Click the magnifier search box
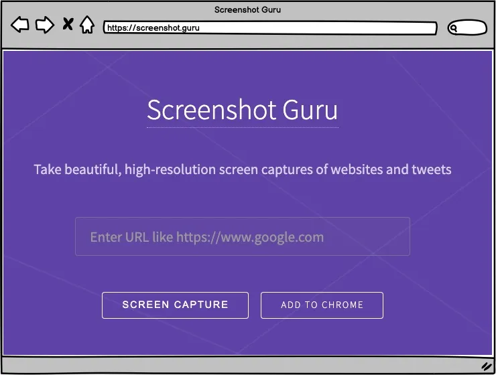The image size is (496, 375). [467, 28]
